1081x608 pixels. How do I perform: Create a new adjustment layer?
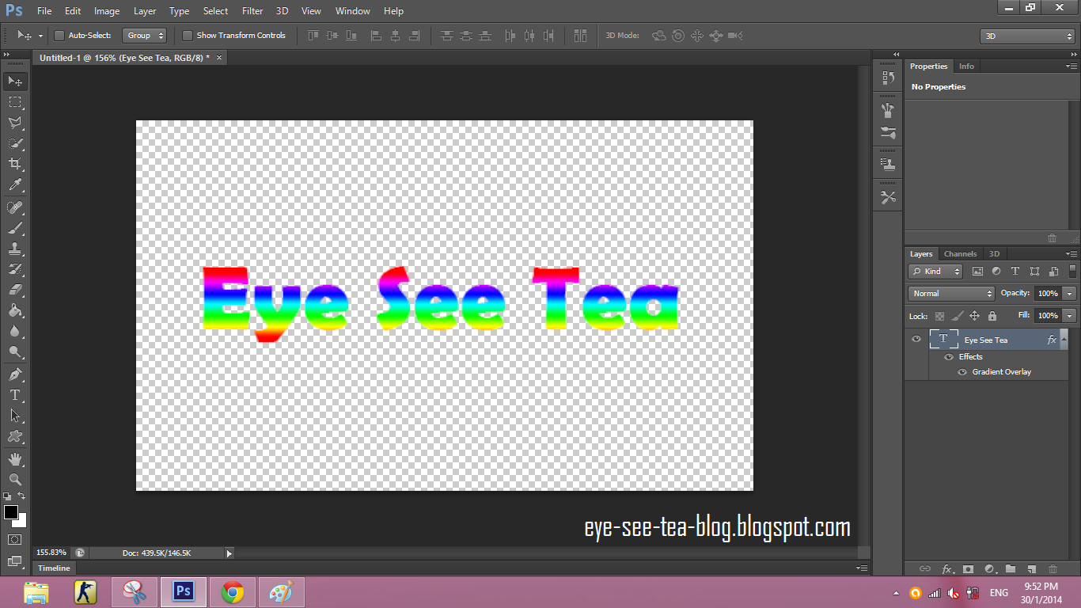coord(989,569)
